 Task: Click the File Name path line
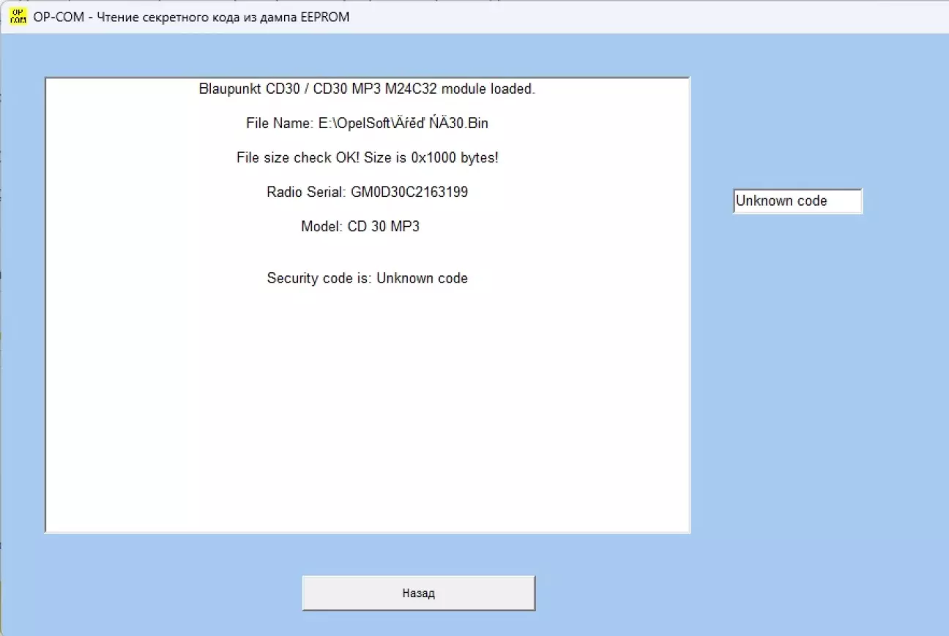click(x=368, y=124)
